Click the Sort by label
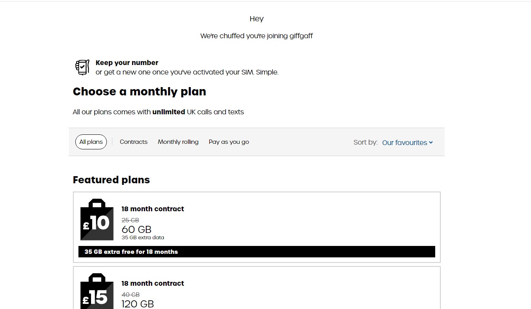This screenshot has width=531, height=309. tap(365, 142)
